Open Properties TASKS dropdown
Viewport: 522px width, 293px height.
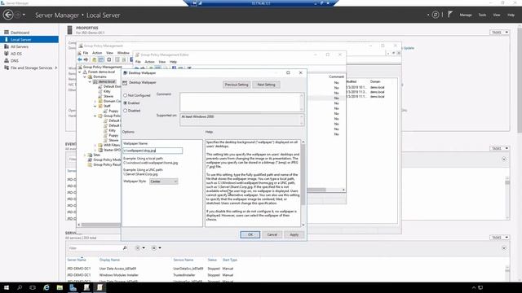tap(499, 33)
